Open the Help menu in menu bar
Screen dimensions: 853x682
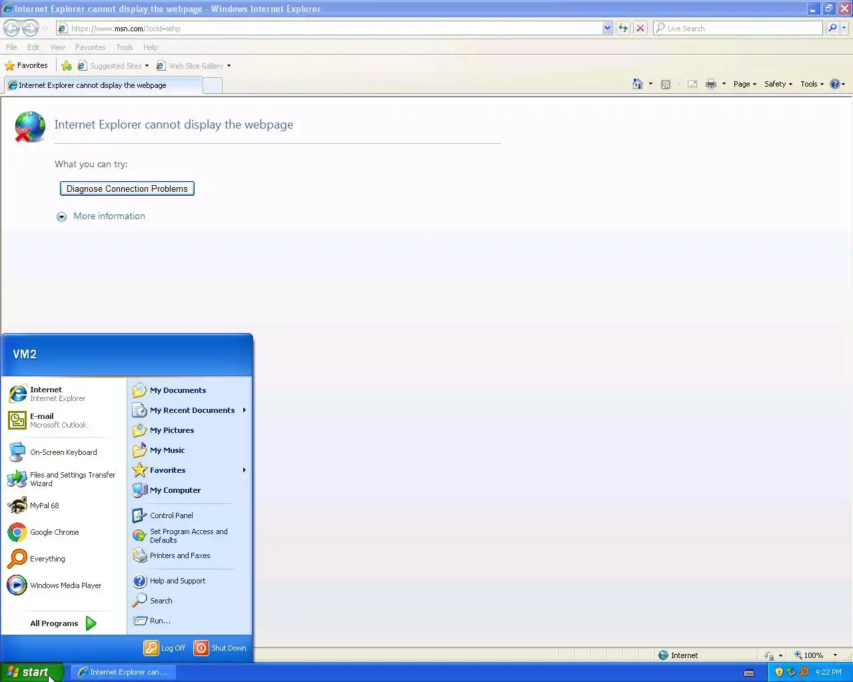[x=150, y=47]
